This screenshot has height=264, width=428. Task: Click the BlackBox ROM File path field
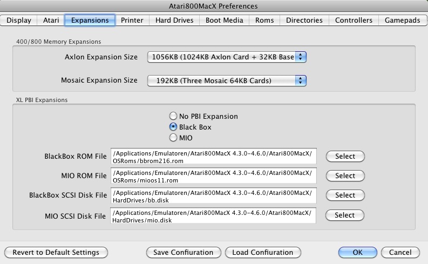click(x=213, y=157)
